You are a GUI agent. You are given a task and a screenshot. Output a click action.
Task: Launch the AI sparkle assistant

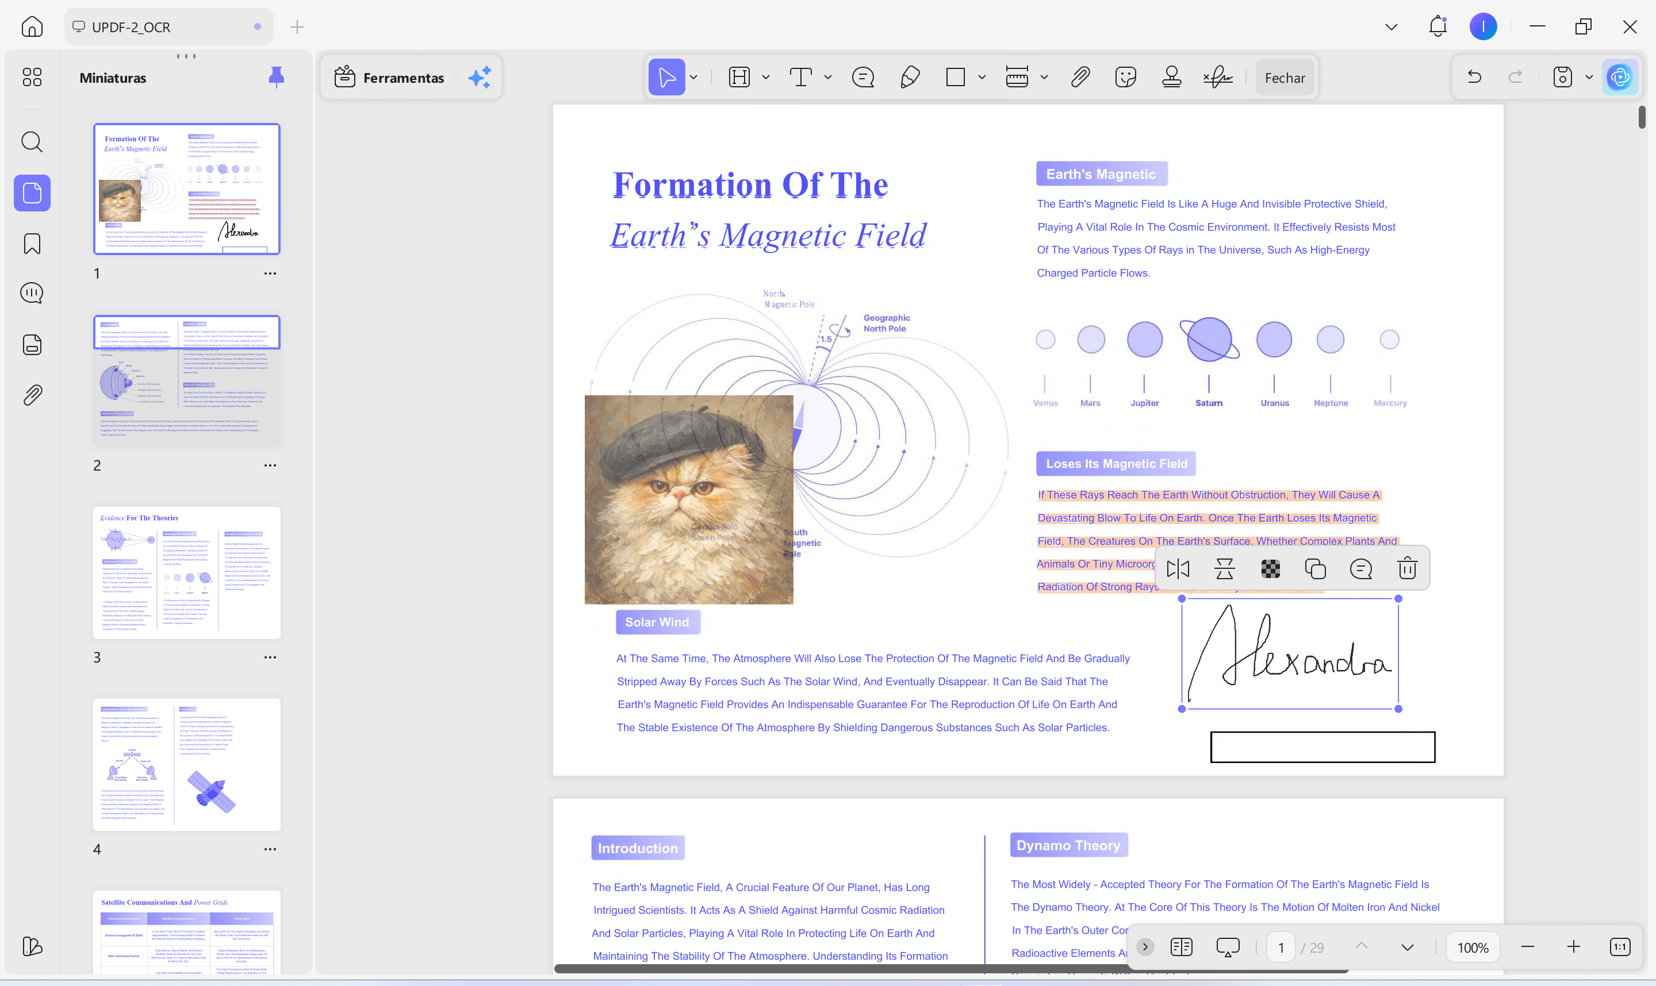click(x=480, y=78)
